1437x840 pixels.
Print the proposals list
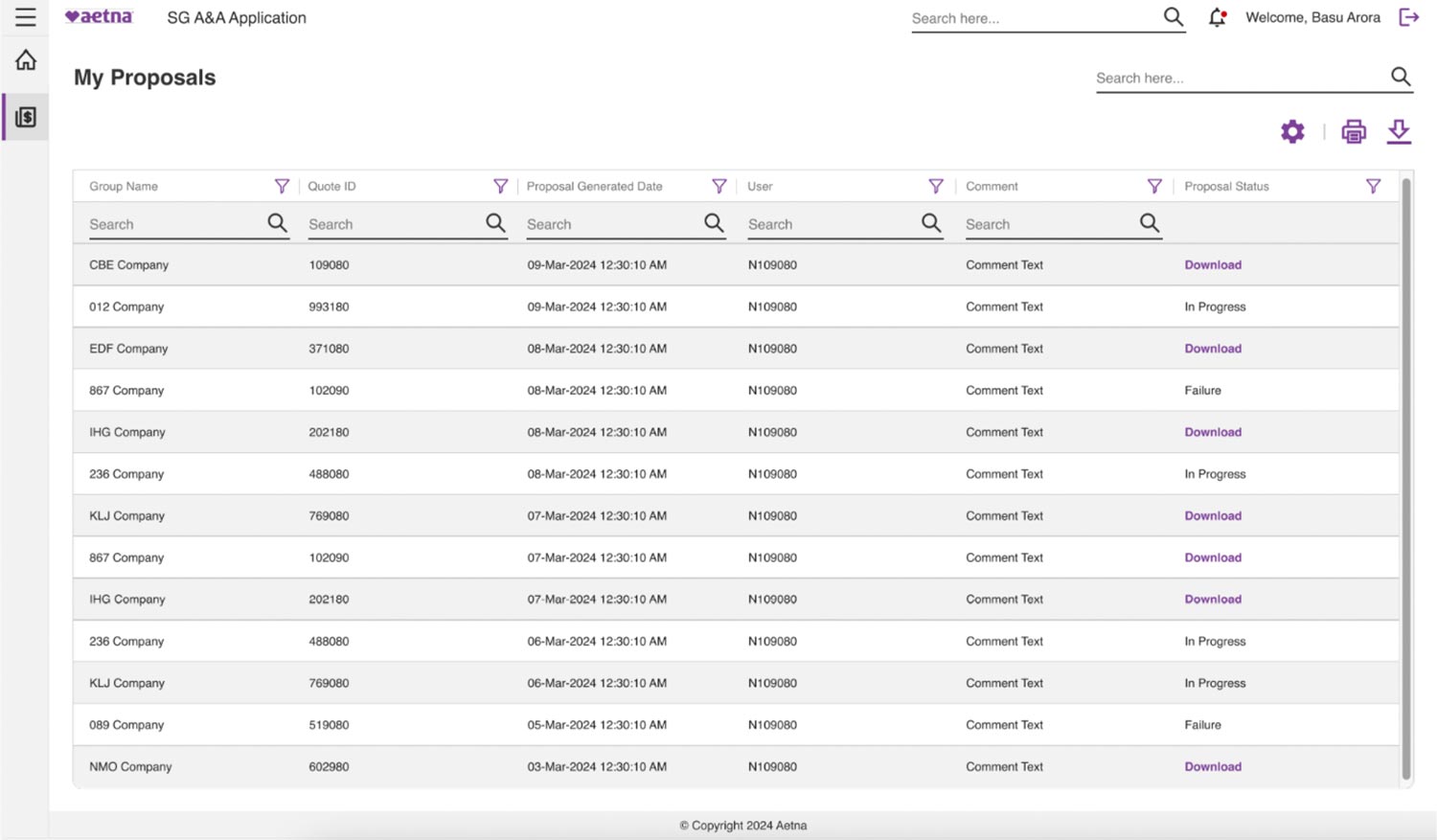tap(1353, 131)
